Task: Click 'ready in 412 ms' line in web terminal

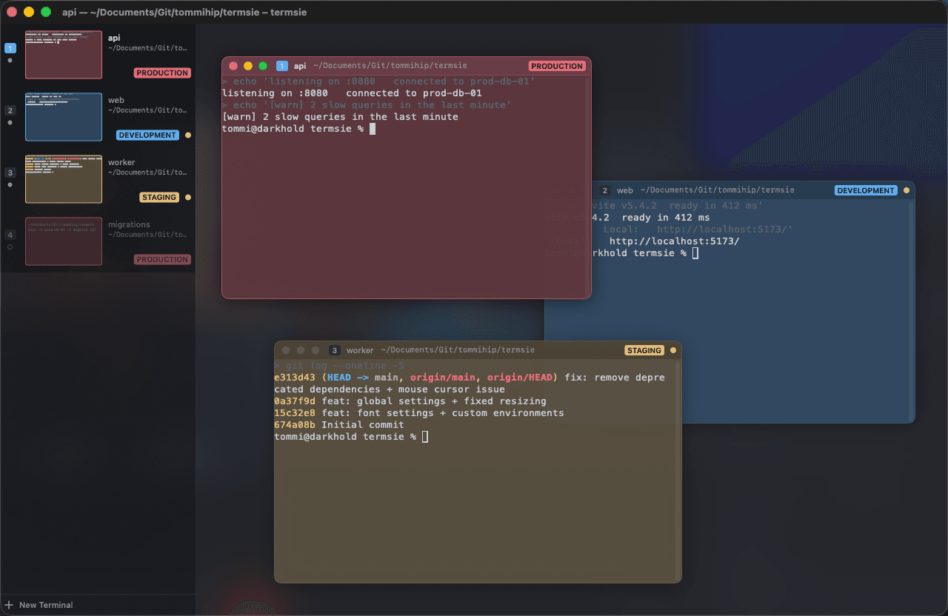Action: click(665, 218)
